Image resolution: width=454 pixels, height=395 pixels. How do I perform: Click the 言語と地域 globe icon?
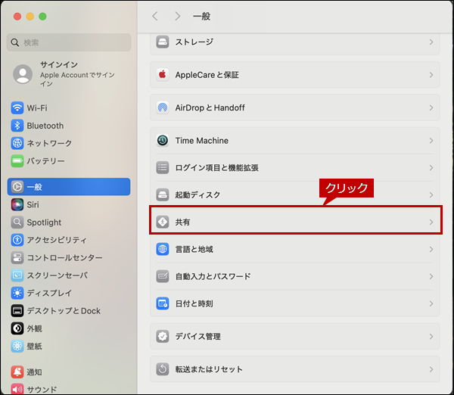(x=163, y=250)
